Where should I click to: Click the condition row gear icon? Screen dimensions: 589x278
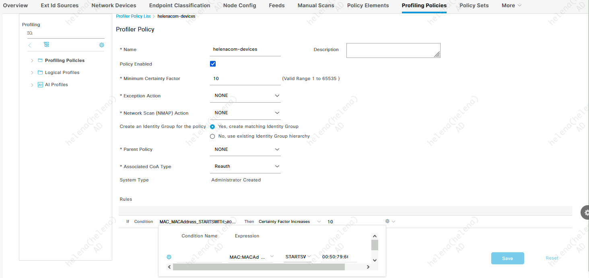(x=169, y=257)
